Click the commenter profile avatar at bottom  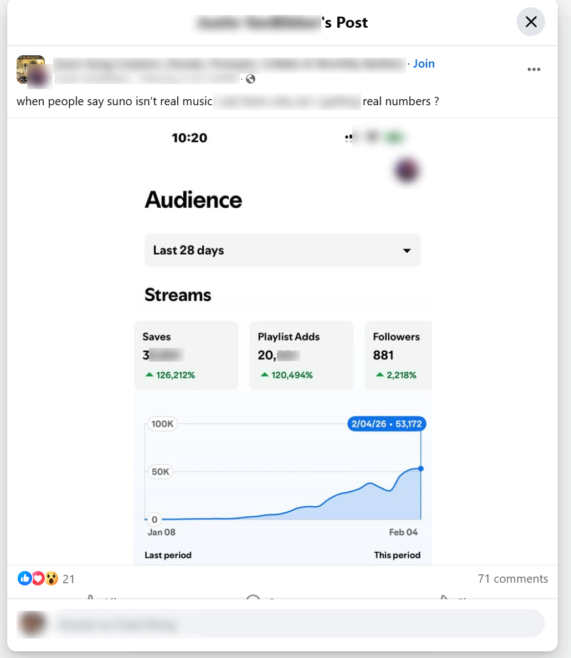[x=32, y=624]
